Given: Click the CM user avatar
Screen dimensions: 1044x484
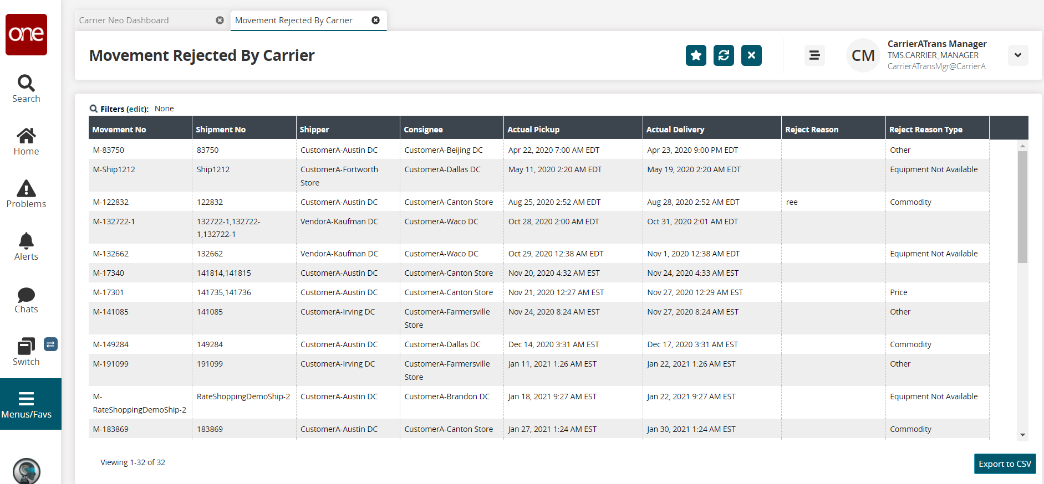Looking at the screenshot, I should [863, 55].
